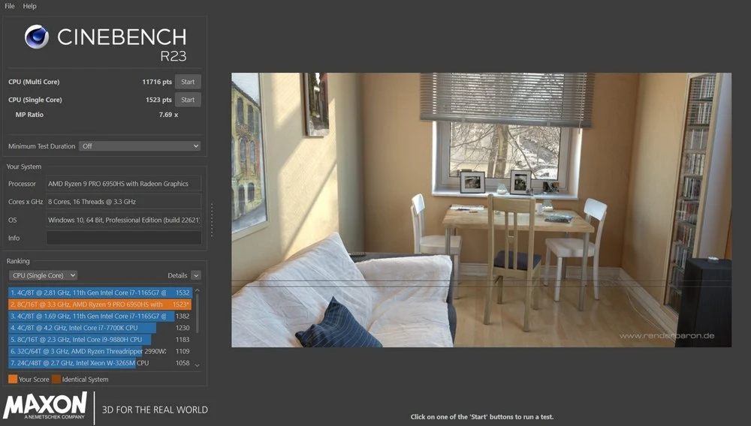Select ranking row 5 Core i9-9880H
751x426 pixels.
point(100,340)
